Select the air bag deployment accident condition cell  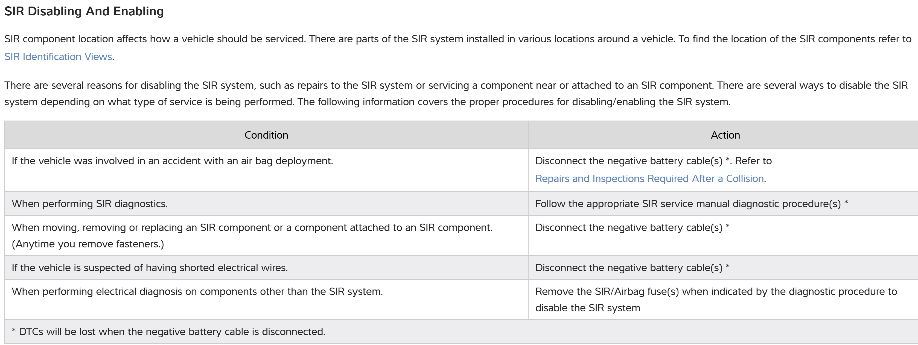click(172, 161)
